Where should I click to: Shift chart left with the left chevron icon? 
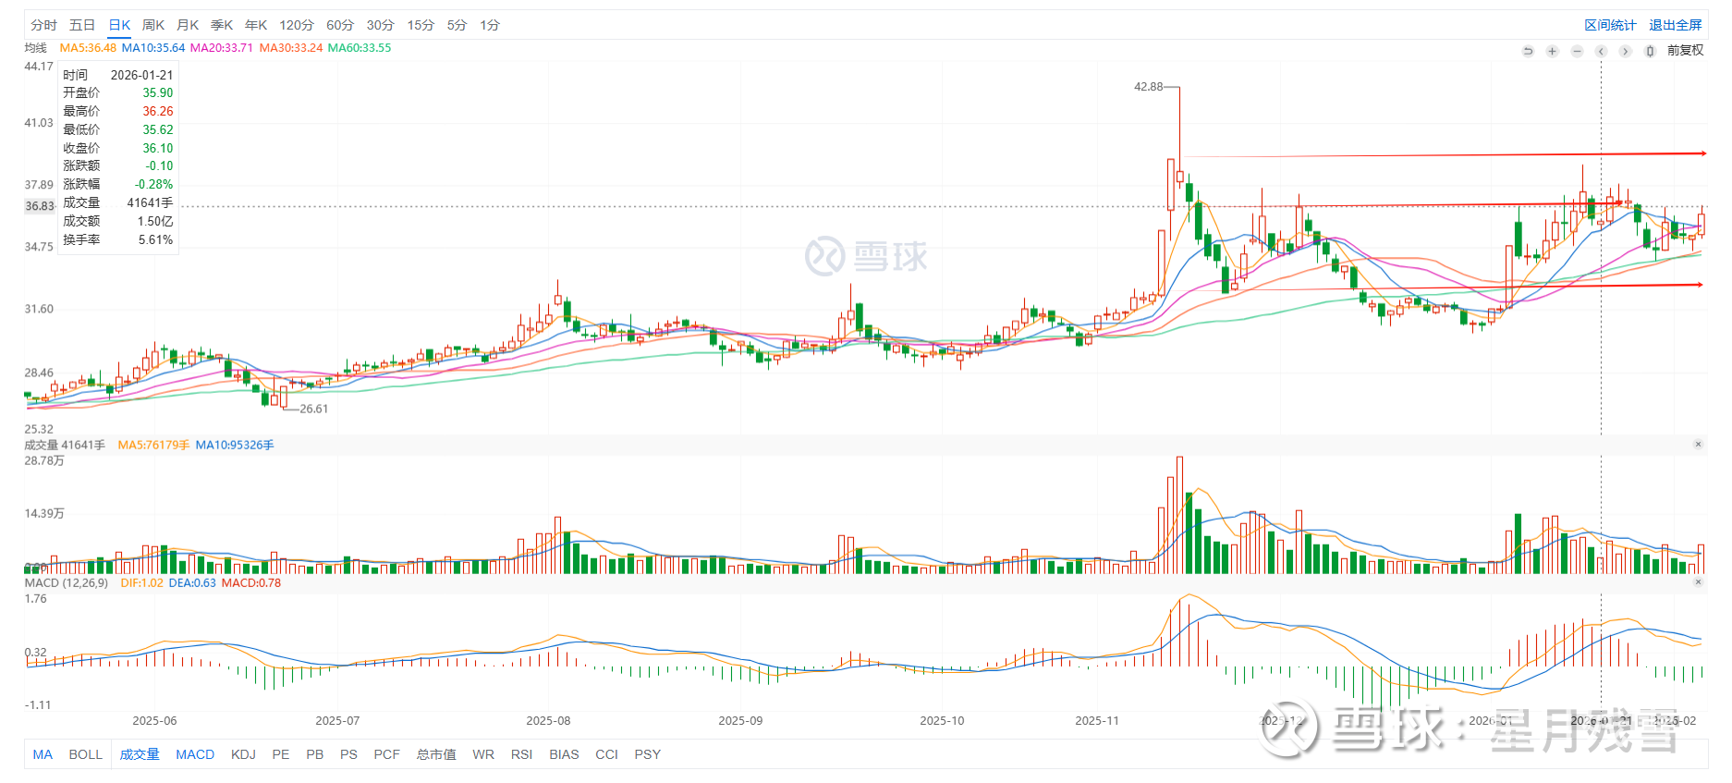(1602, 51)
